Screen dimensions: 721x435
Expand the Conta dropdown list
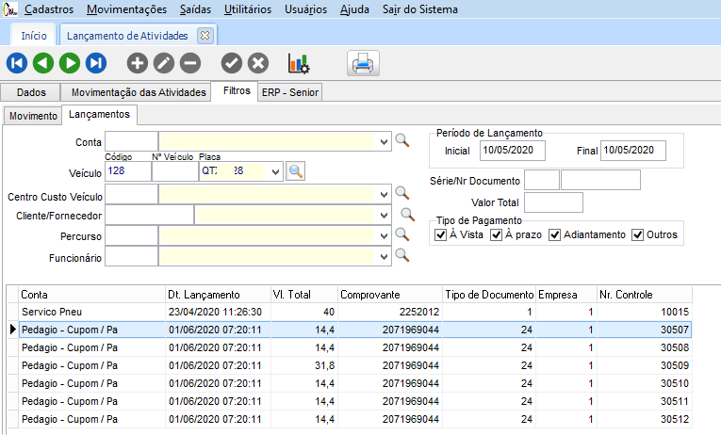tap(383, 142)
